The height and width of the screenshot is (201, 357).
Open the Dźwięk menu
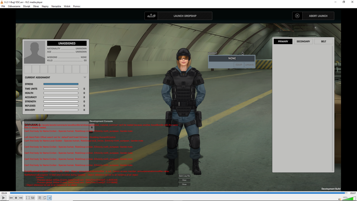point(27,6)
